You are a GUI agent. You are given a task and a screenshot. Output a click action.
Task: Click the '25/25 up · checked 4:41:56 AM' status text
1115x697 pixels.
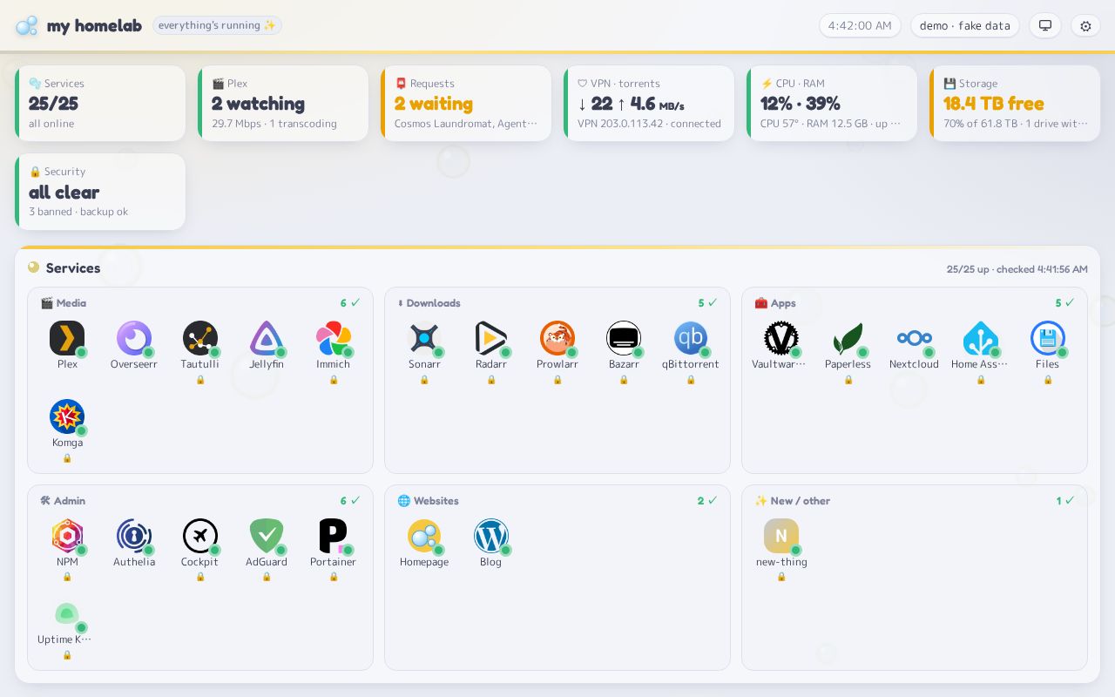point(1017,269)
